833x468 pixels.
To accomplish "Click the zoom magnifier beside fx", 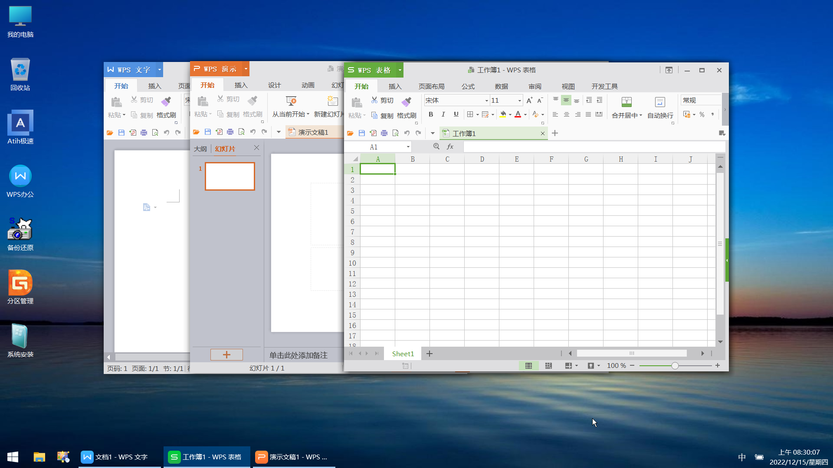I will point(436,146).
